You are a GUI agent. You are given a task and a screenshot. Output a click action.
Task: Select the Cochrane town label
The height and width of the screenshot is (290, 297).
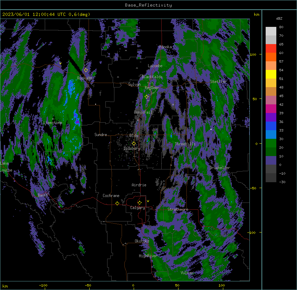[x=111, y=196]
